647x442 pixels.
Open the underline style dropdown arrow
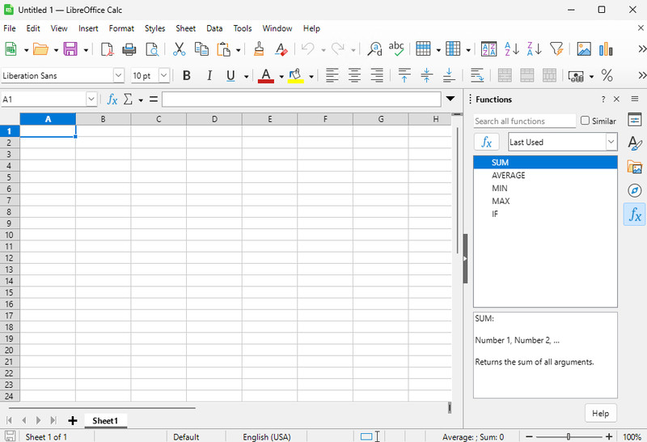coord(247,76)
